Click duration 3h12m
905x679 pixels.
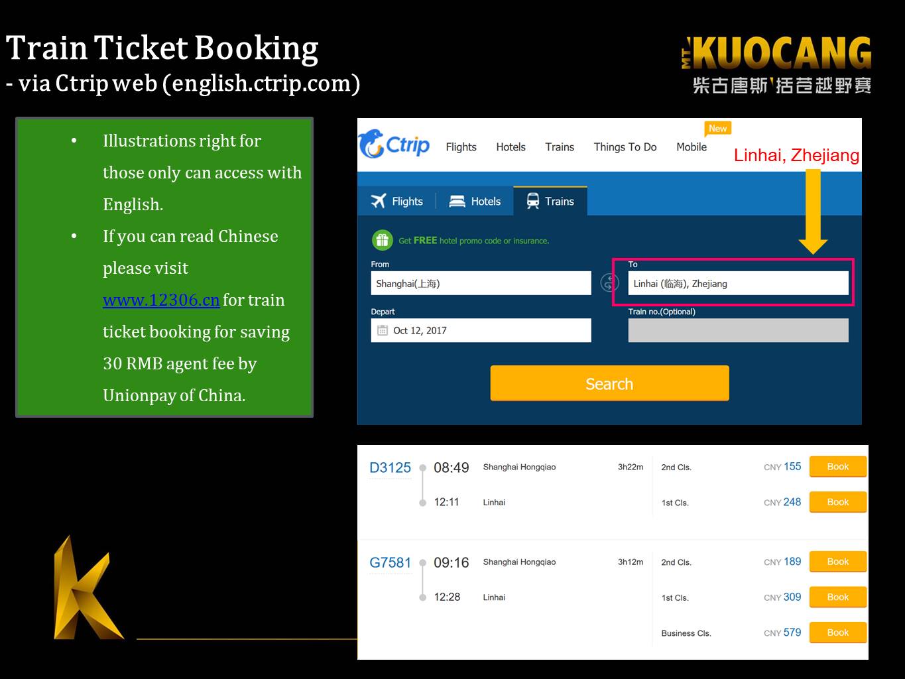[631, 562]
